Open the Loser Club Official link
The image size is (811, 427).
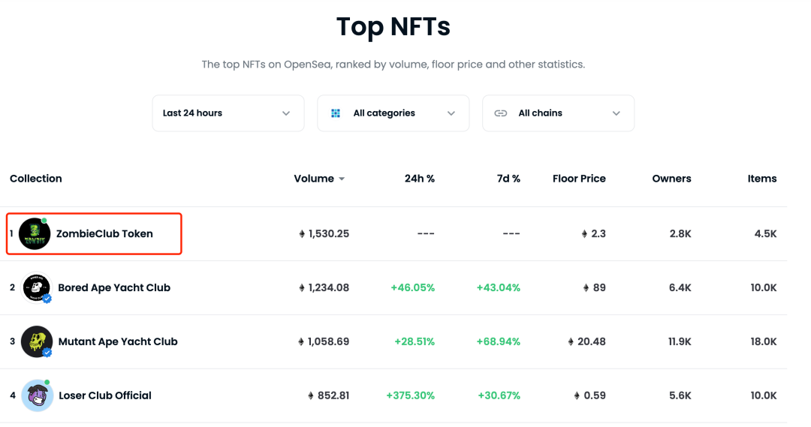tap(105, 395)
